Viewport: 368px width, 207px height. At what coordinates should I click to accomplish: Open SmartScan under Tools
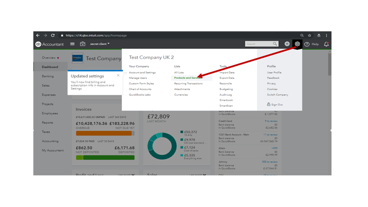pyautogui.click(x=226, y=106)
